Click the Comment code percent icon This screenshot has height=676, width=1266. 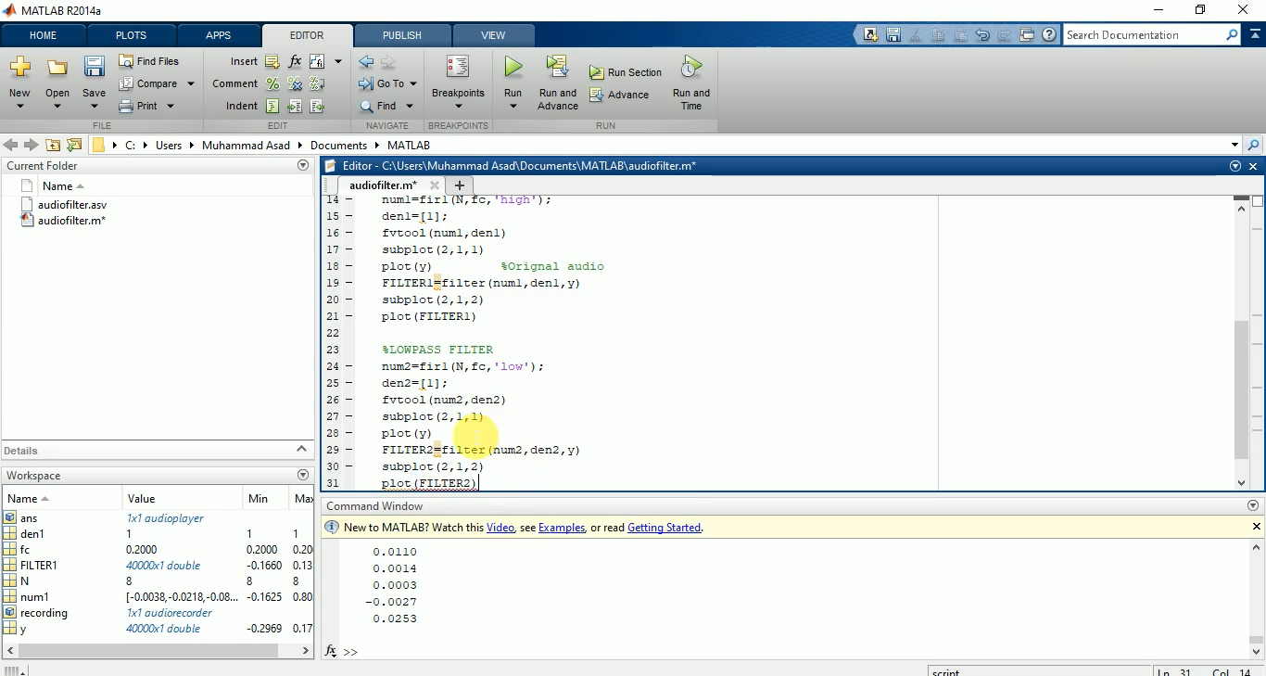pos(272,83)
